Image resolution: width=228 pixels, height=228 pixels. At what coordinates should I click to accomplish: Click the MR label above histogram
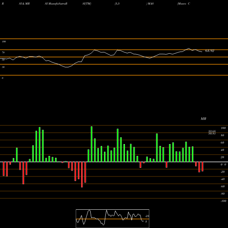pyautogui.click(x=203, y=119)
